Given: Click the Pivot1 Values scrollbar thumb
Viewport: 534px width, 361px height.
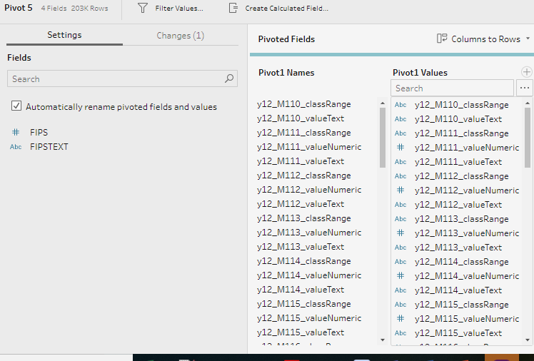Looking at the screenshot, I should (x=527, y=138).
